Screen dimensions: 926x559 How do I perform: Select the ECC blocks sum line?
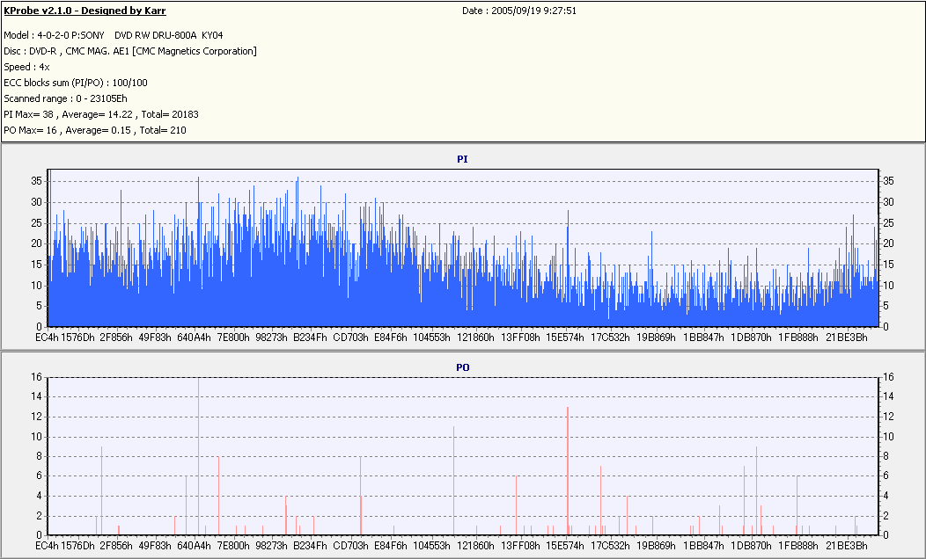[x=76, y=83]
